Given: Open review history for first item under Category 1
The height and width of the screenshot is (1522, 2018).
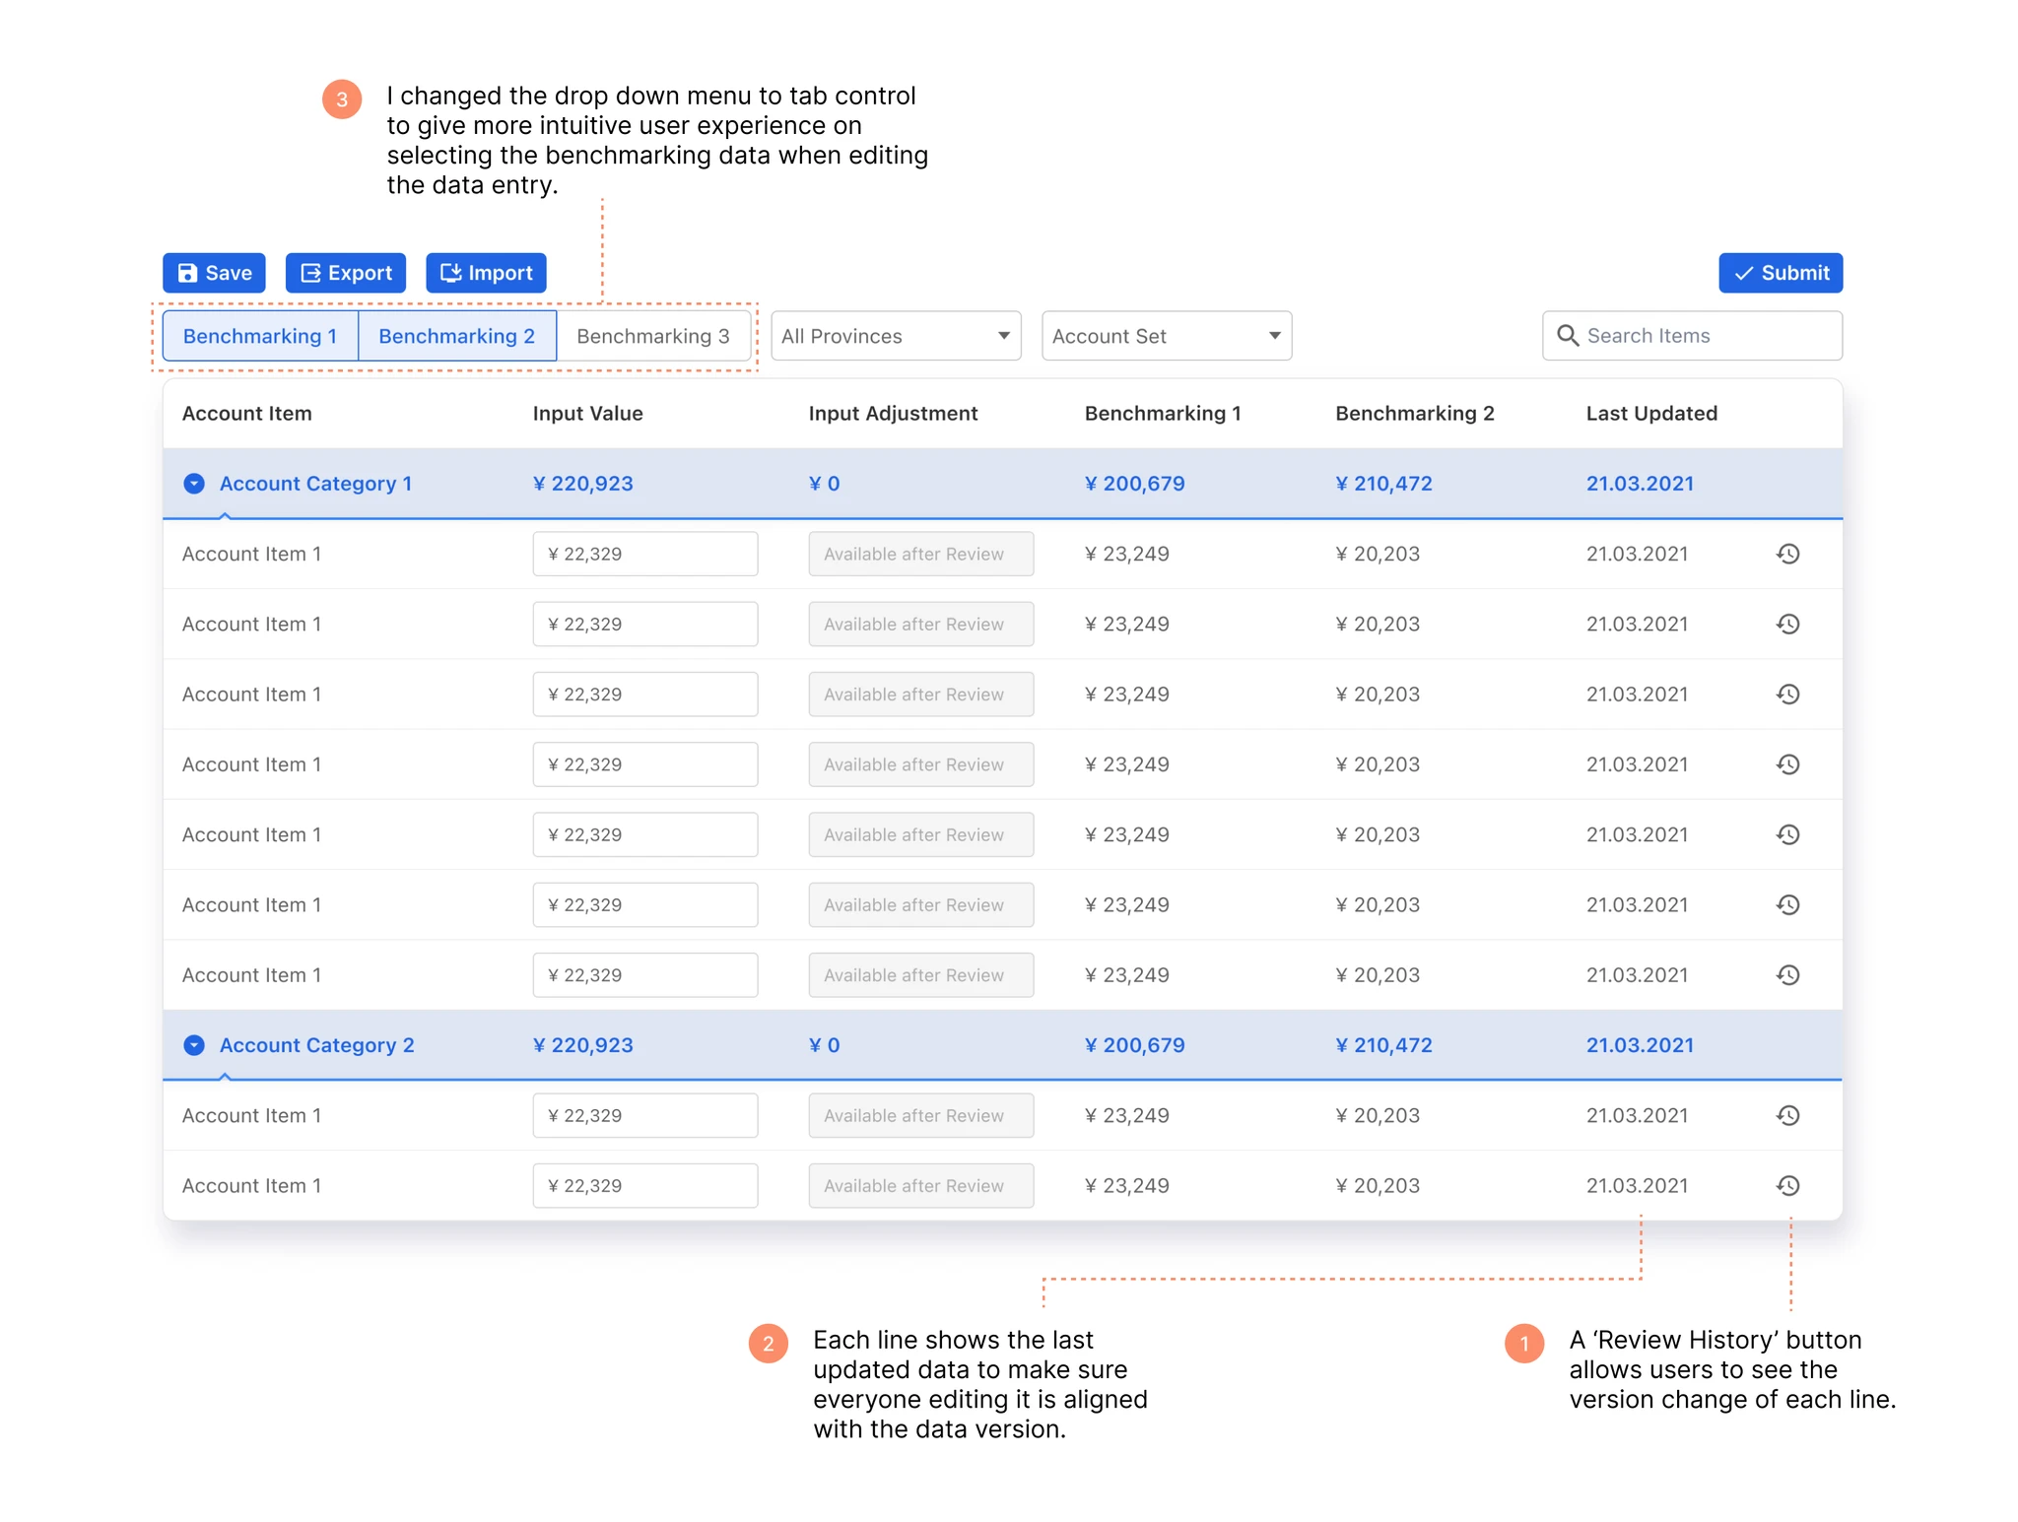Looking at the screenshot, I should (x=1788, y=554).
